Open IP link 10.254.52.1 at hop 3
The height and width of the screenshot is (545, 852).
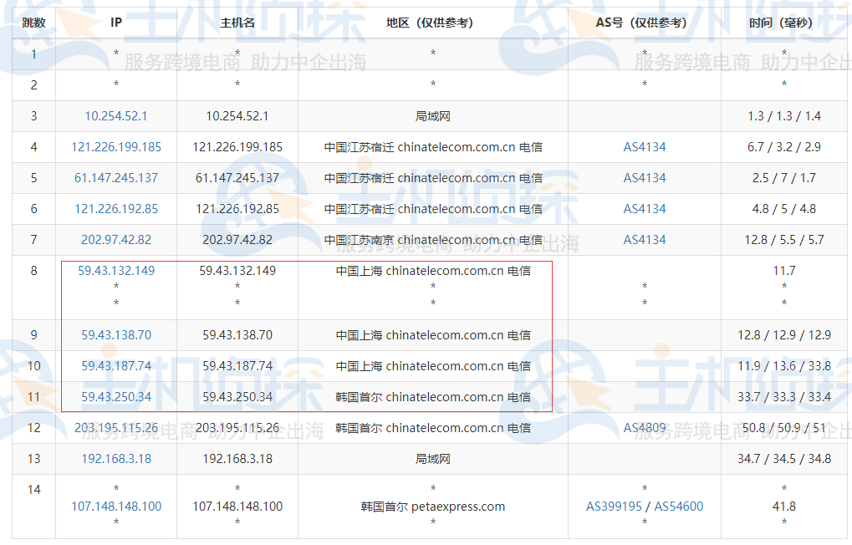pyautogui.click(x=115, y=115)
